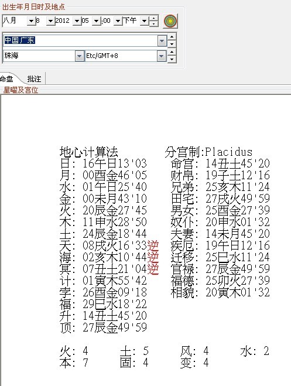Select the 日: 16午日13'03 row

click(x=103, y=163)
